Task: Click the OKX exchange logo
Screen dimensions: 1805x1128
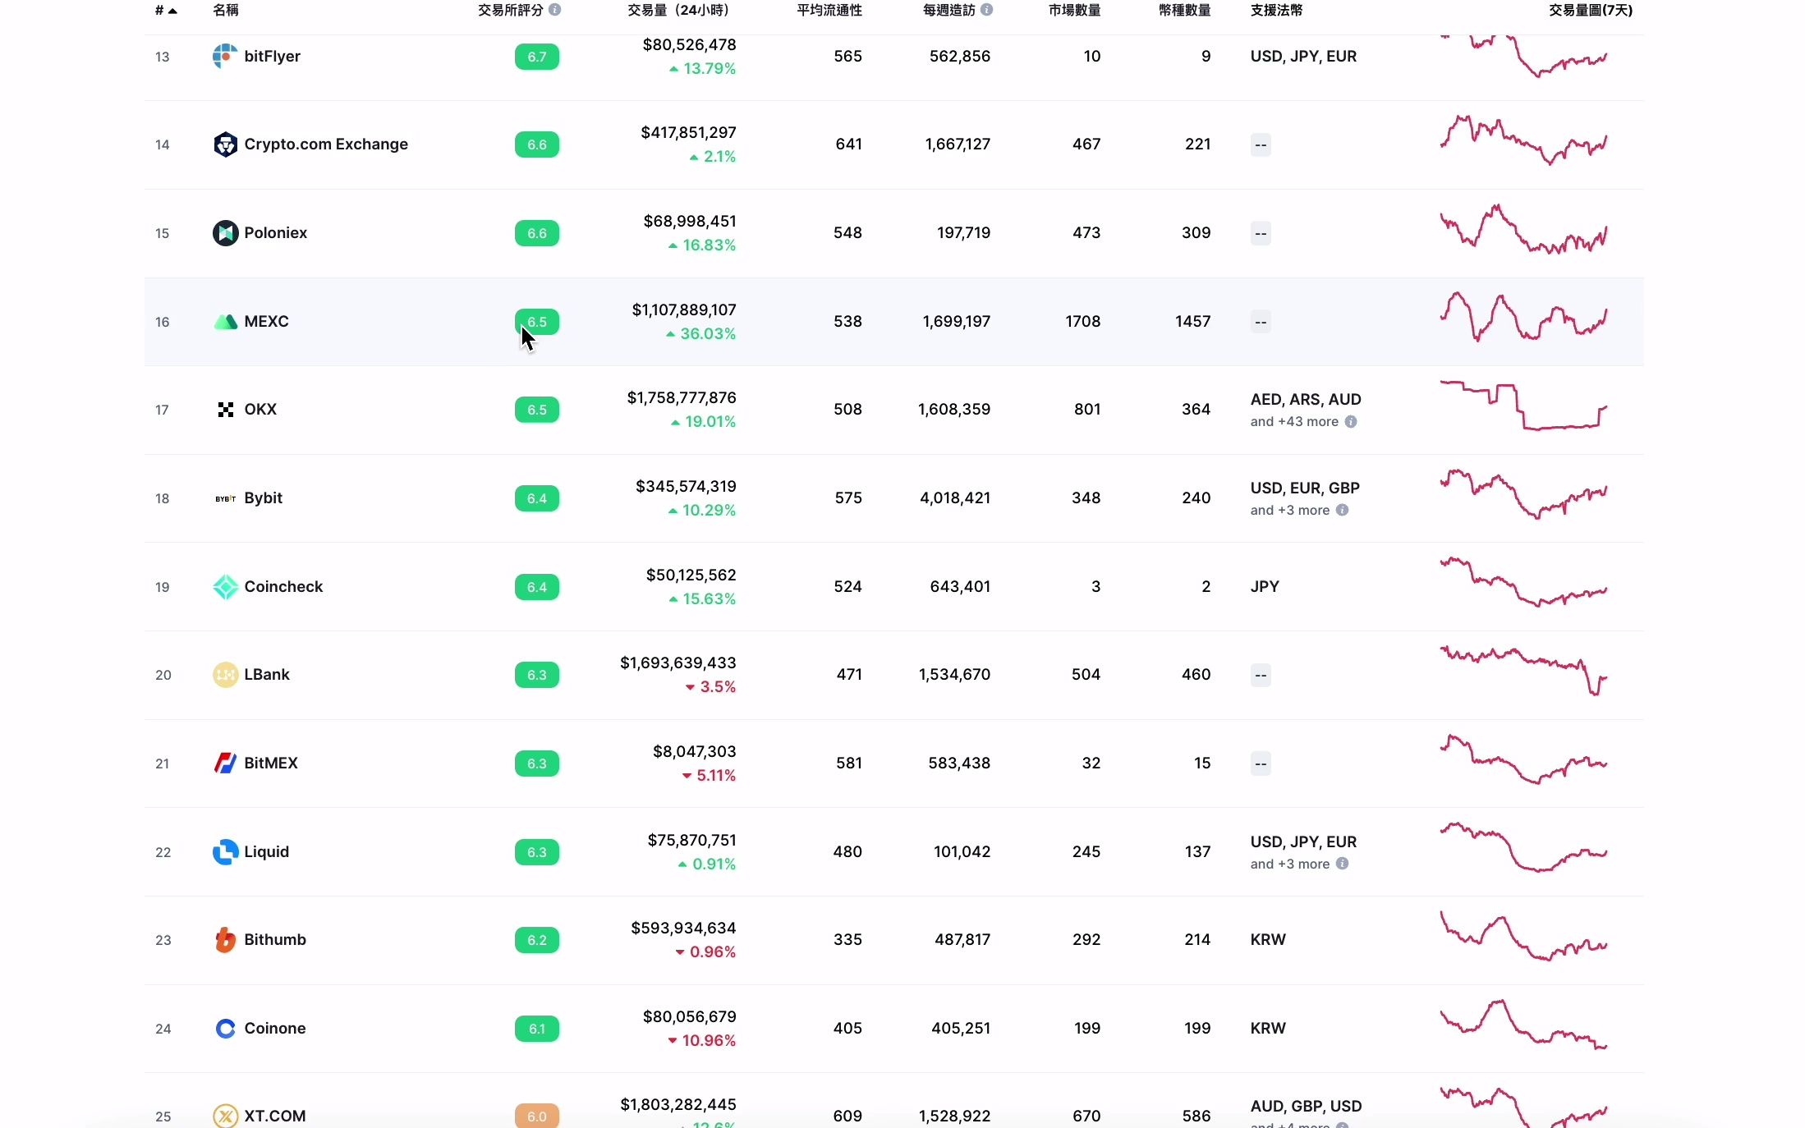Action: tap(225, 410)
